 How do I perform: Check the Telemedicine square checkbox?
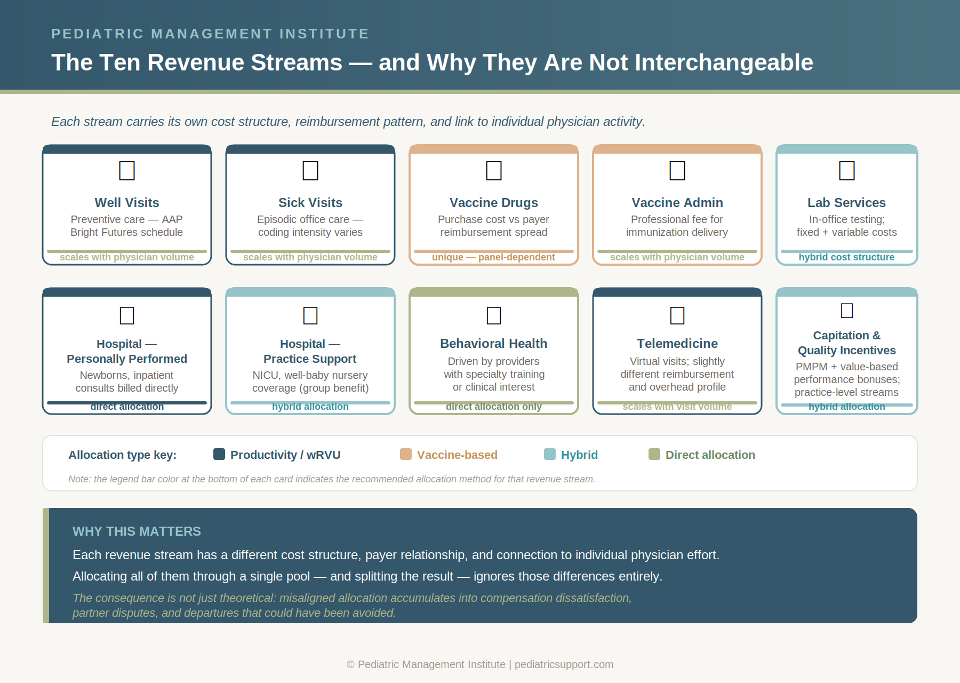pyautogui.click(x=677, y=316)
